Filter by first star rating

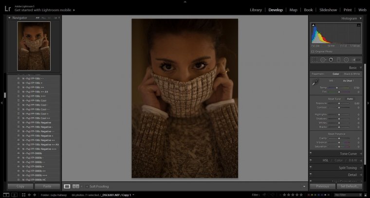tap(284, 195)
